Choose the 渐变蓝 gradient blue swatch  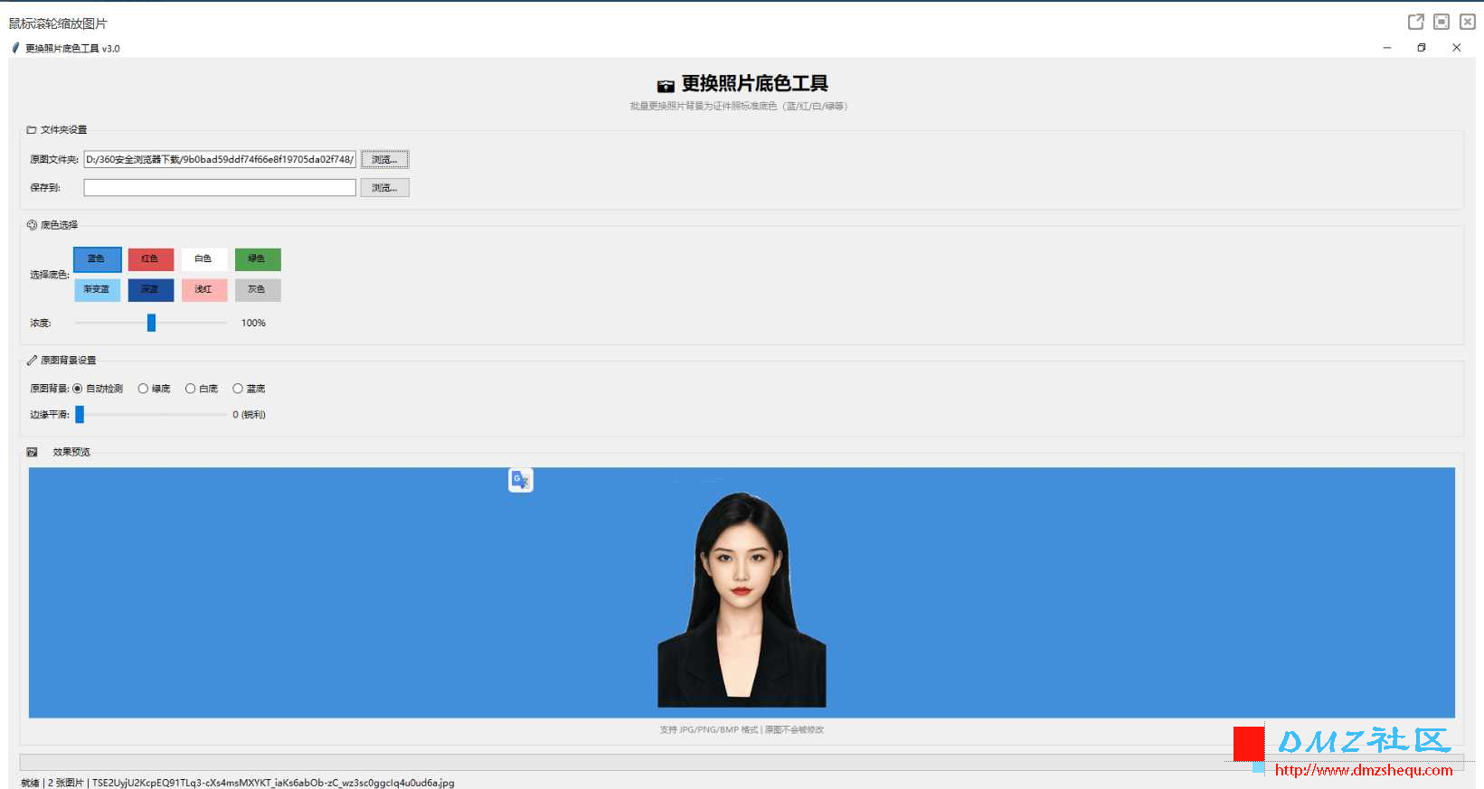[x=97, y=290]
